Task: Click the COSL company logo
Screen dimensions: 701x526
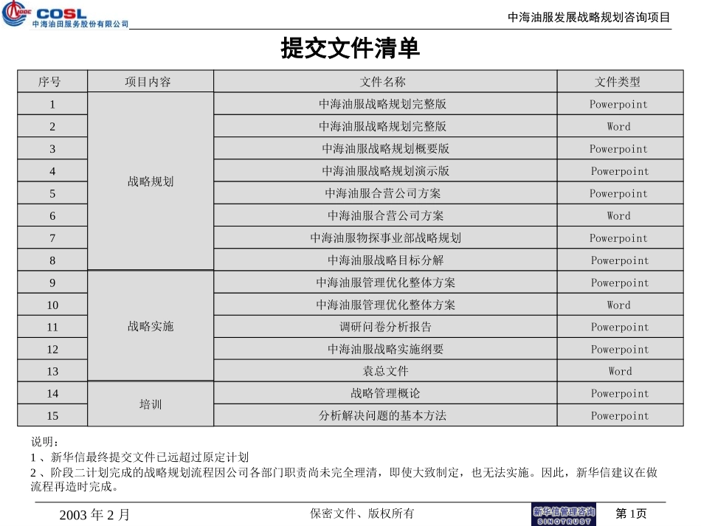Action: point(65,15)
